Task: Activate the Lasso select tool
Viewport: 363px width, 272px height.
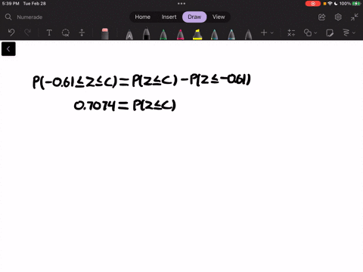Action: tap(66, 32)
